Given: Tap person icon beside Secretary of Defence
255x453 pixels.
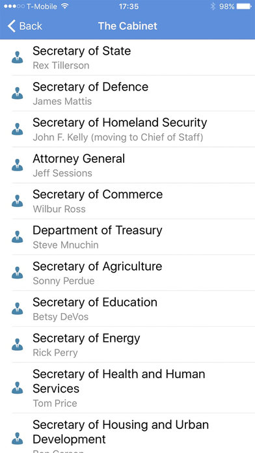Looking at the screenshot, I should pos(18,93).
